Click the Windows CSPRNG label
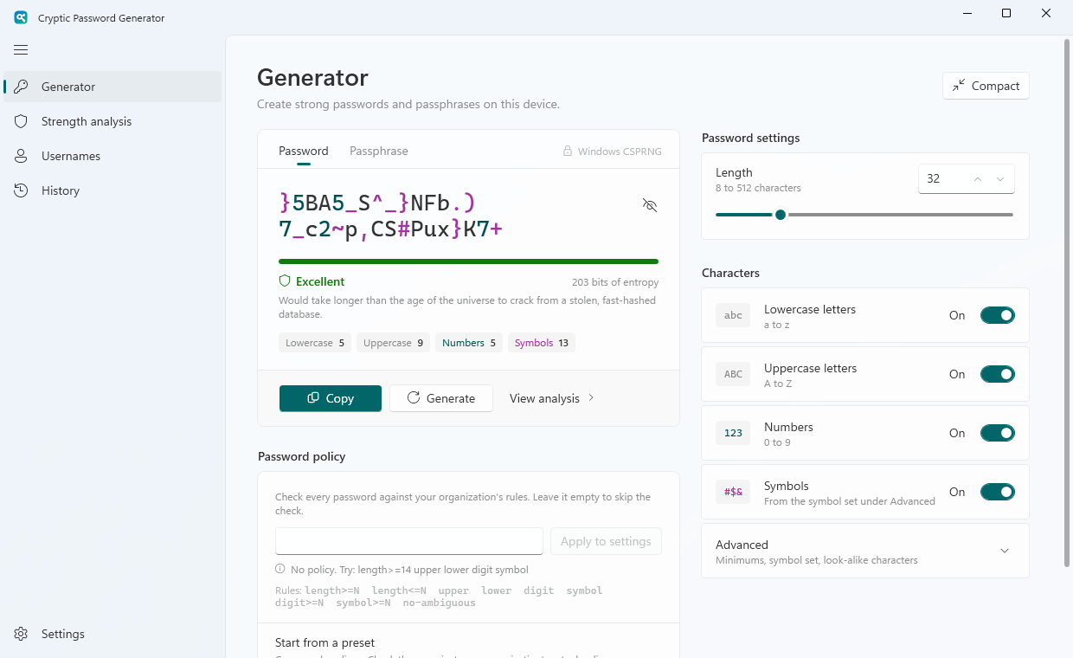This screenshot has width=1073, height=658. (620, 152)
